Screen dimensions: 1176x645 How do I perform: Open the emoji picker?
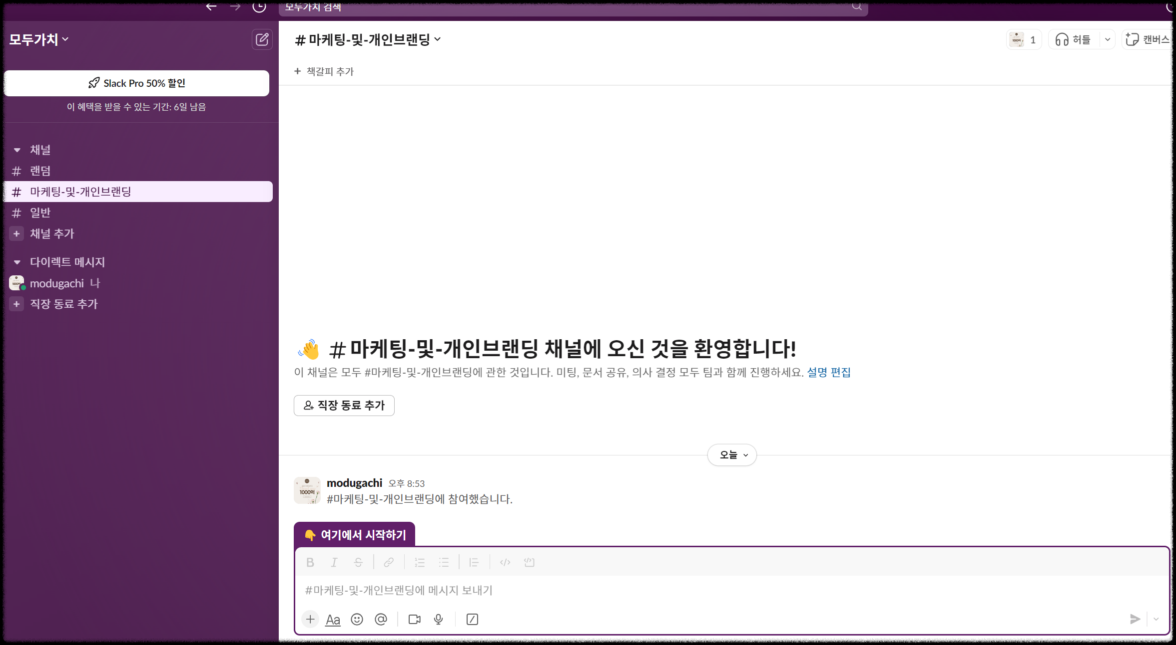[357, 619]
